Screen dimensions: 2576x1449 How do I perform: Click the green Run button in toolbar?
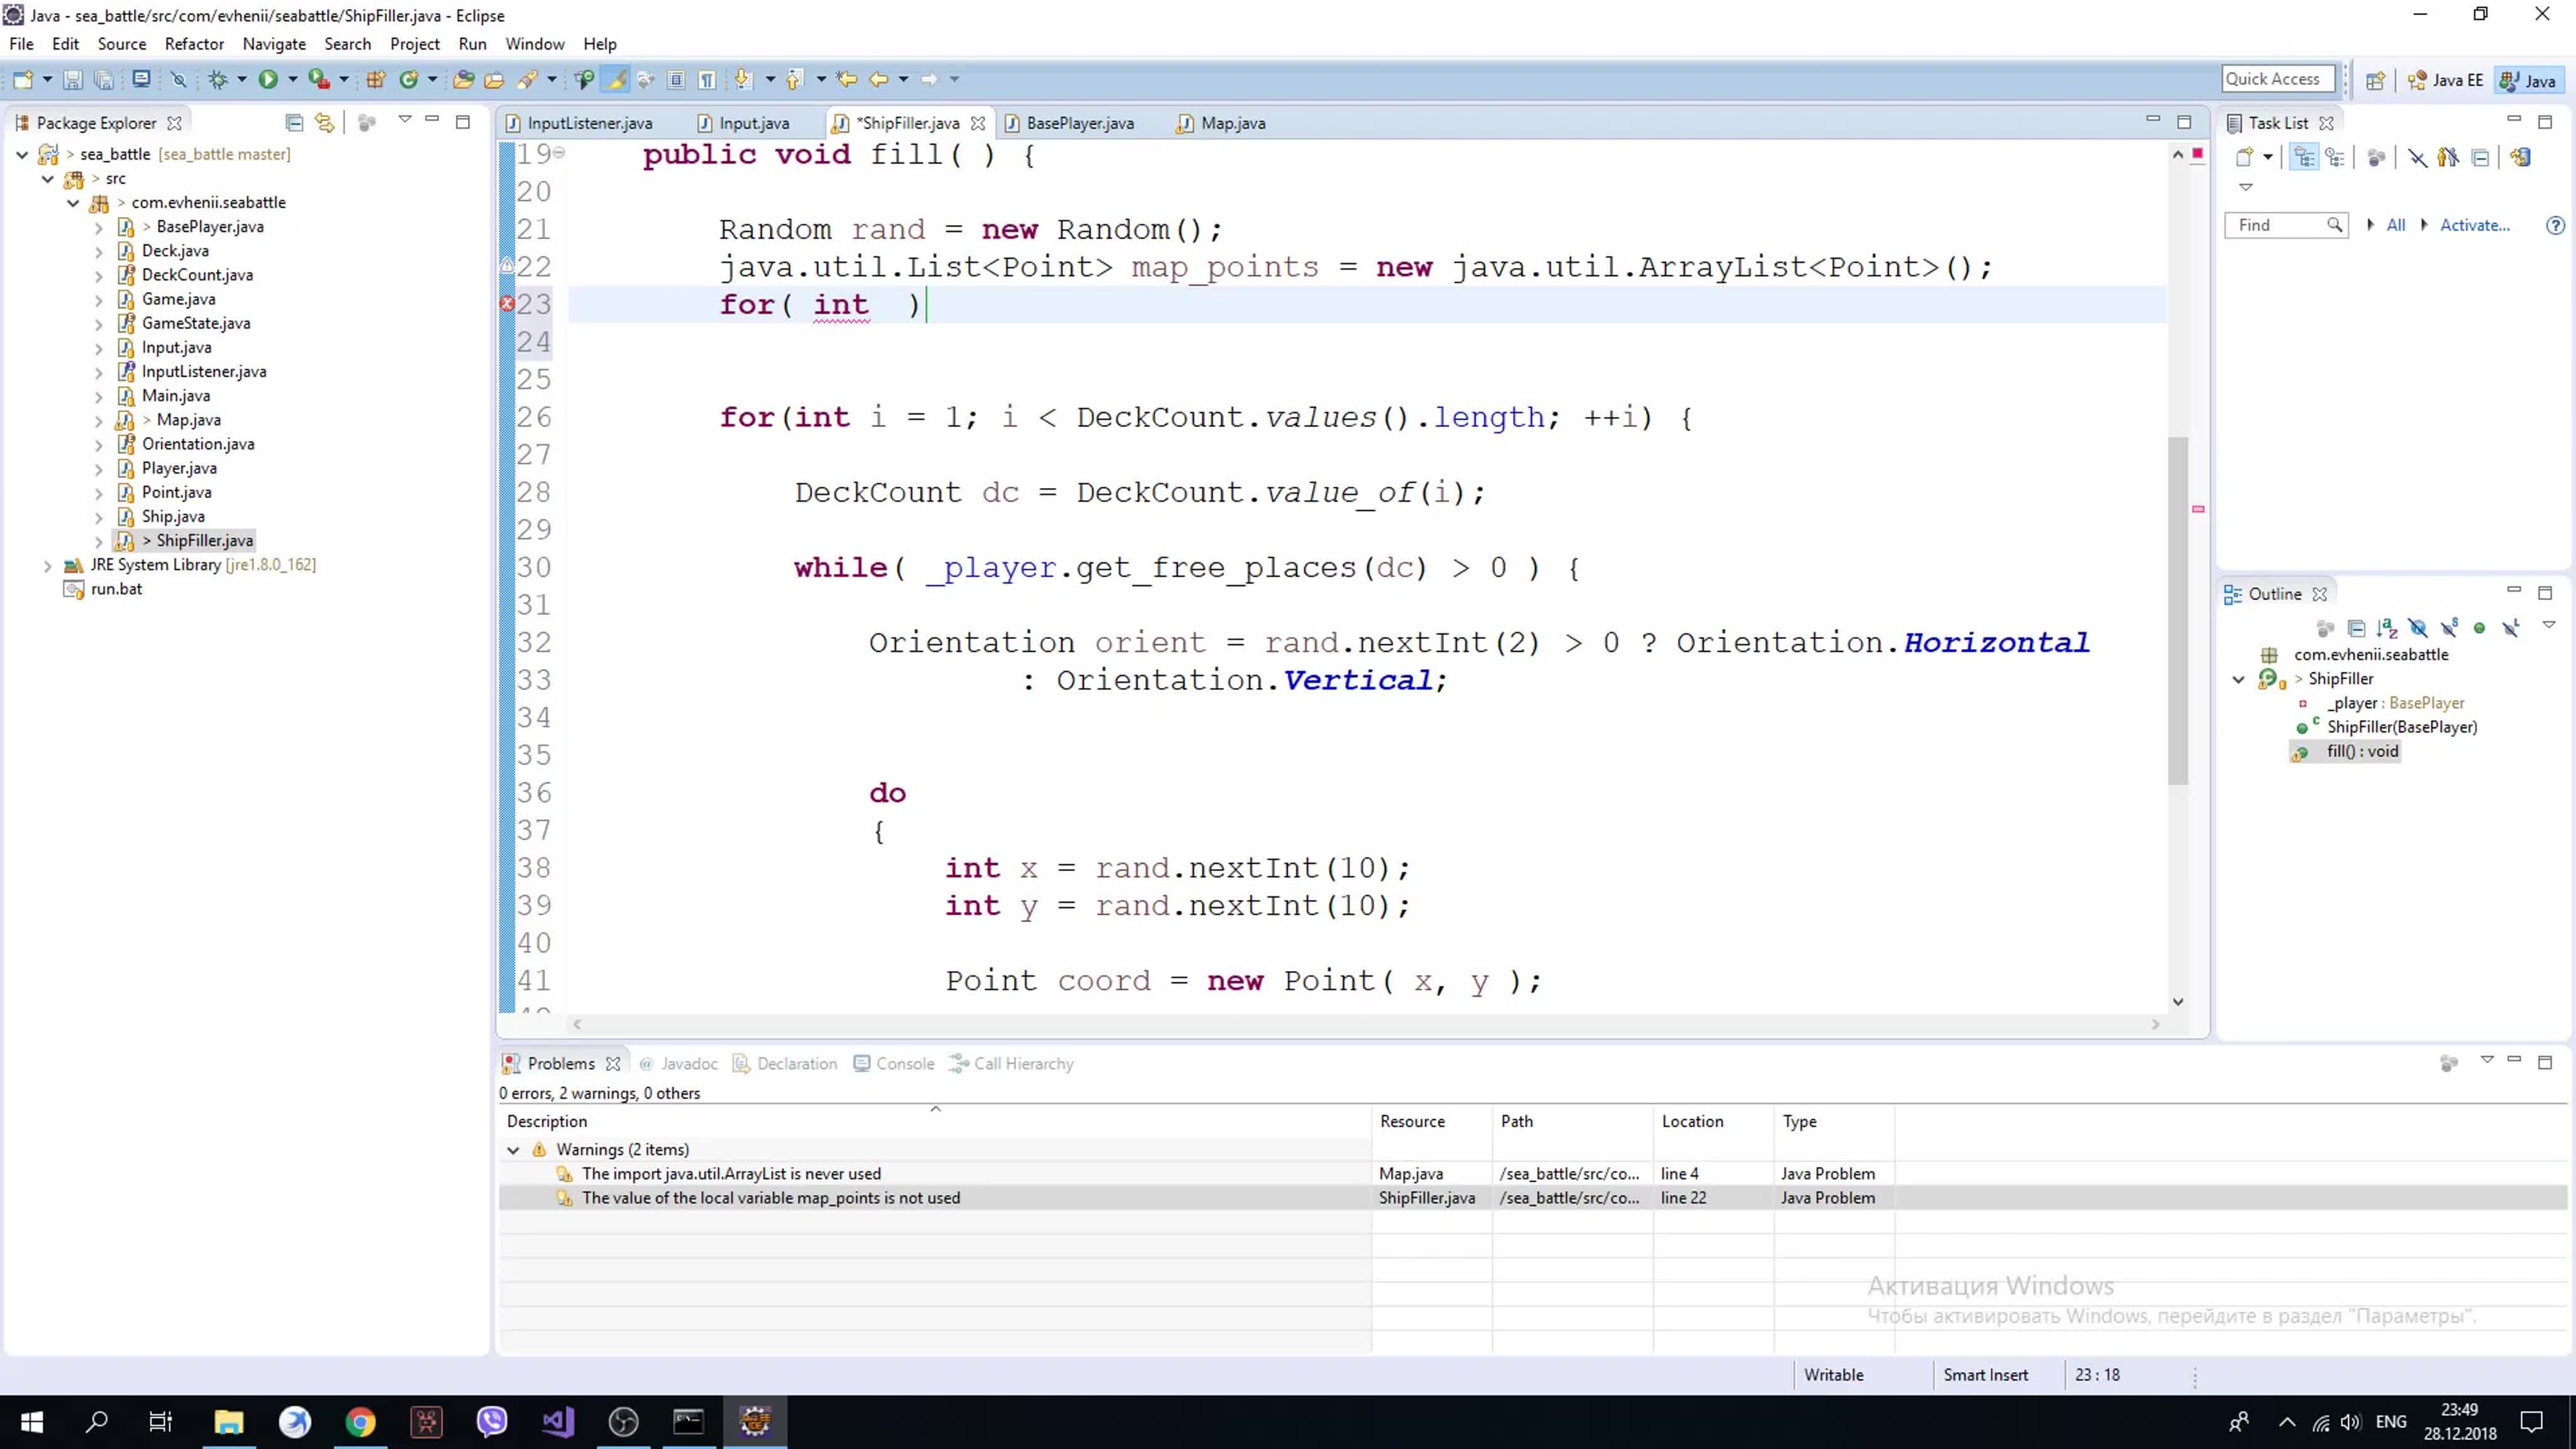coord(268,79)
